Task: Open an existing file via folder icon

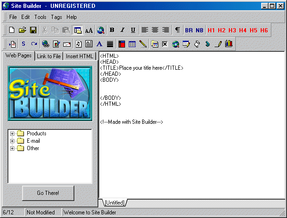Action: tap(23, 30)
